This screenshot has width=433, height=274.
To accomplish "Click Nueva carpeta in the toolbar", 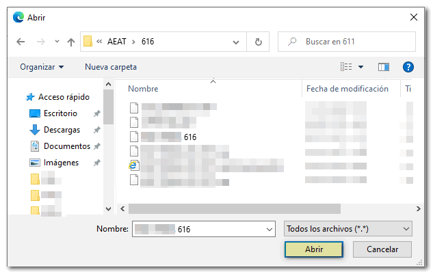I will click(x=111, y=67).
